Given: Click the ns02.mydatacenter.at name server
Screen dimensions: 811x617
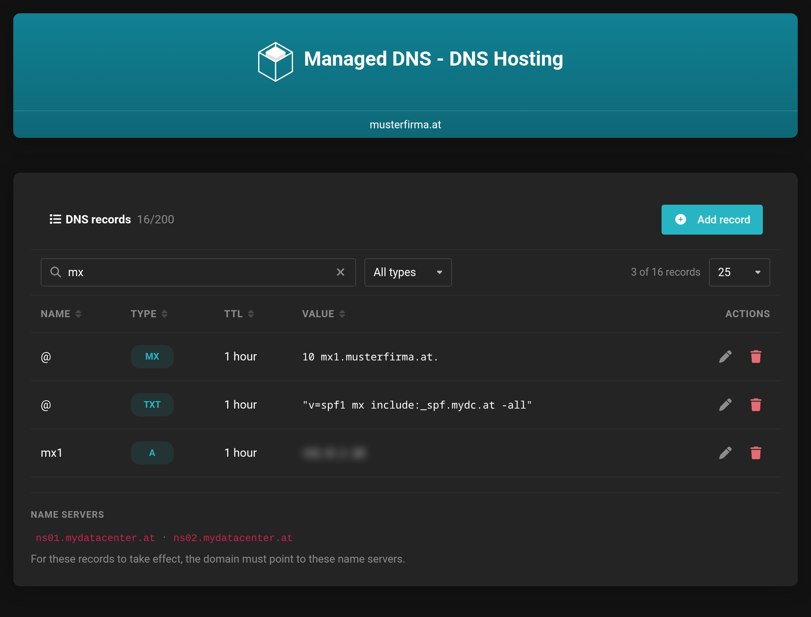Looking at the screenshot, I should [233, 538].
